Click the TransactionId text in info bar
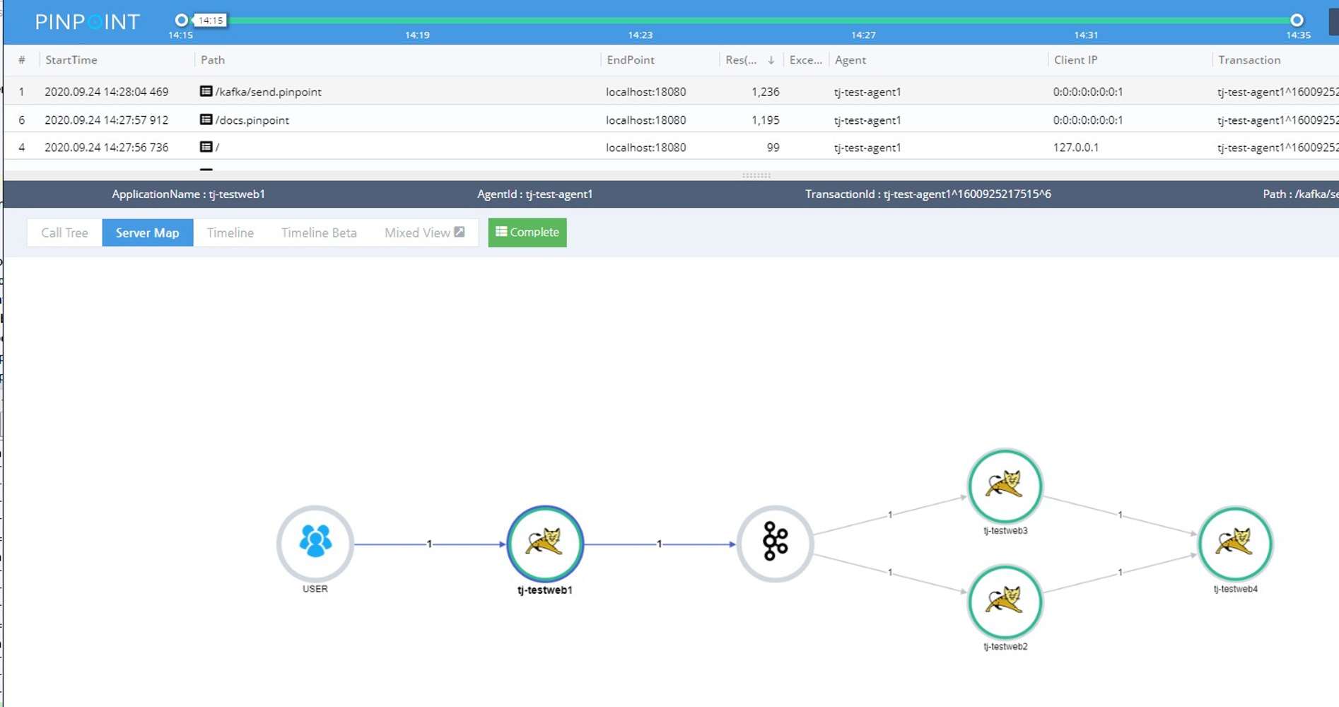 [x=928, y=194]
